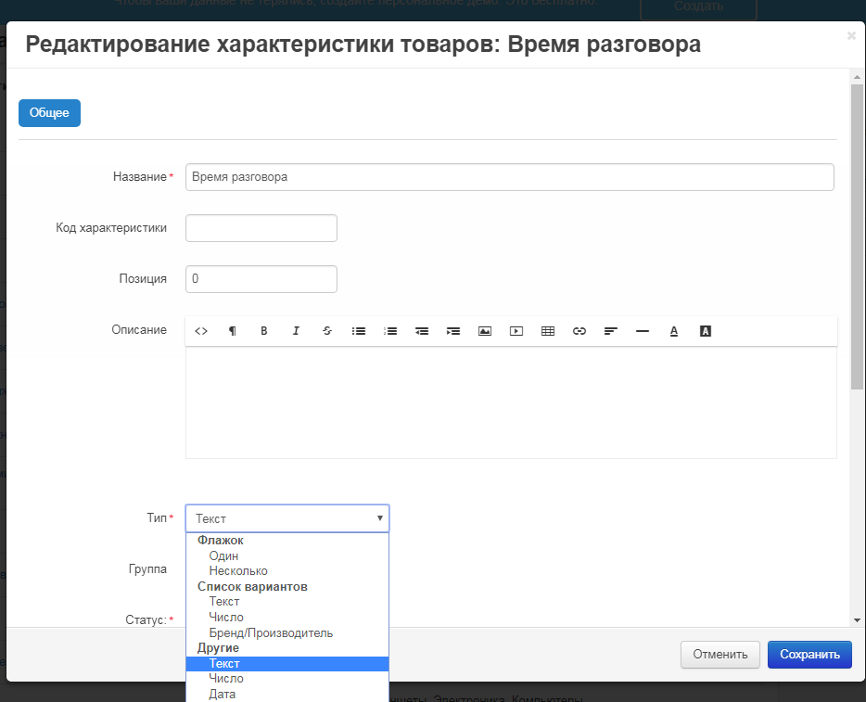Apply italic formatting in description editor

pyautogui.click(x=296, y=331)
